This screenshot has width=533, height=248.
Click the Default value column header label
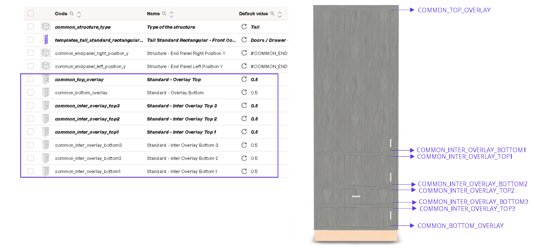pyautogui.click(x=254, y=14)
